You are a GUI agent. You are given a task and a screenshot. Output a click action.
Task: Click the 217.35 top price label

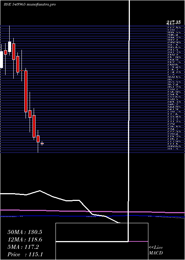click(x=173, y=23)
